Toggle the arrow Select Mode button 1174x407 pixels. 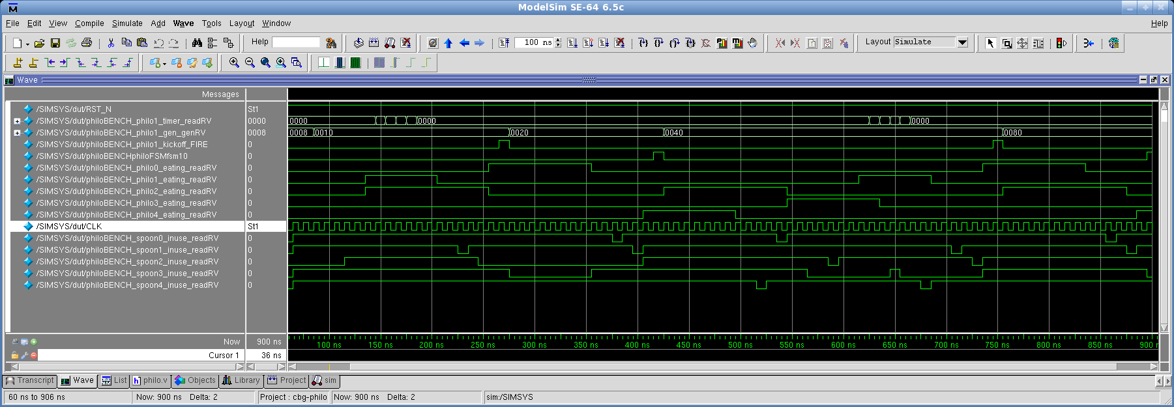pos(990,43)
